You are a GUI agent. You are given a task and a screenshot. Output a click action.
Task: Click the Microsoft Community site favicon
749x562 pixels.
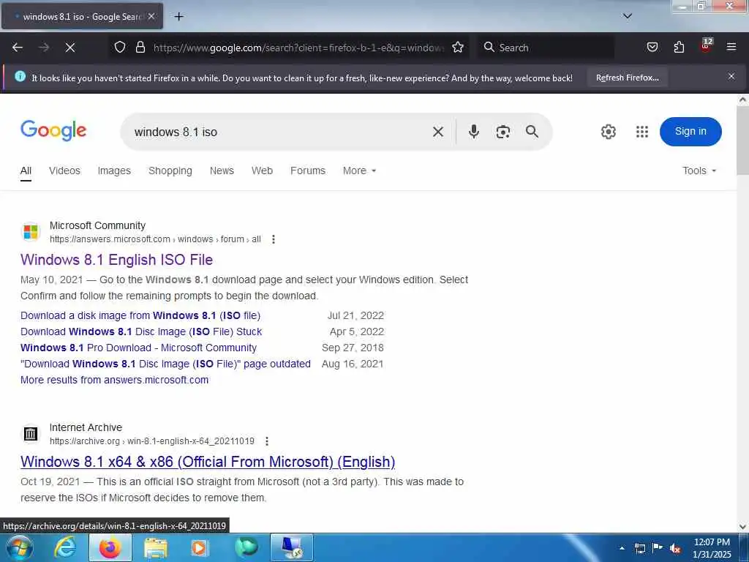pyautogui.click(x=31, y=232)
